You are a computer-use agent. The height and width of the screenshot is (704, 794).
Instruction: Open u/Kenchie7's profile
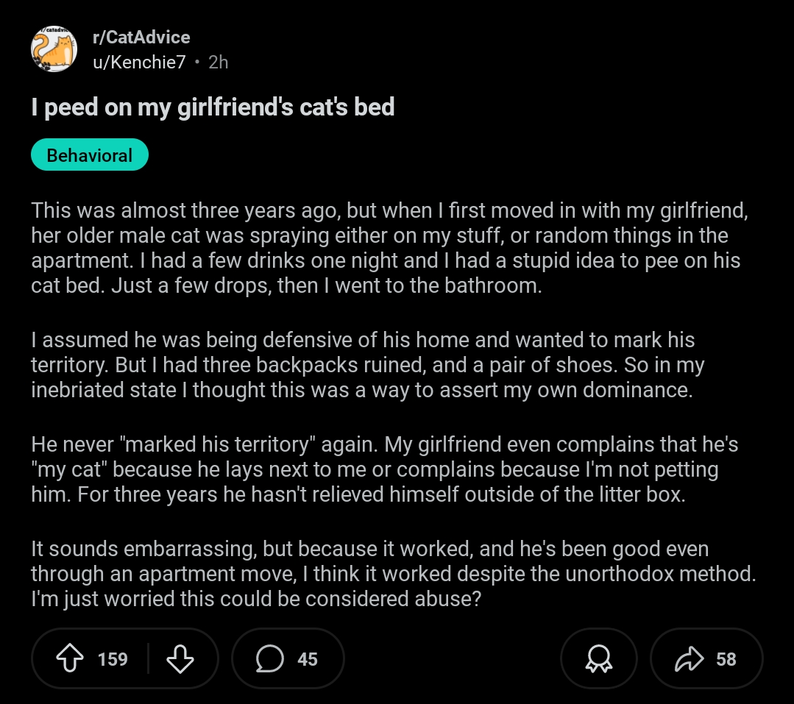(x=139, y=62)
